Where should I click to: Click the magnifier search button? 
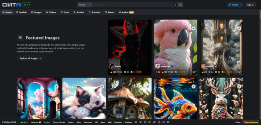180,5
